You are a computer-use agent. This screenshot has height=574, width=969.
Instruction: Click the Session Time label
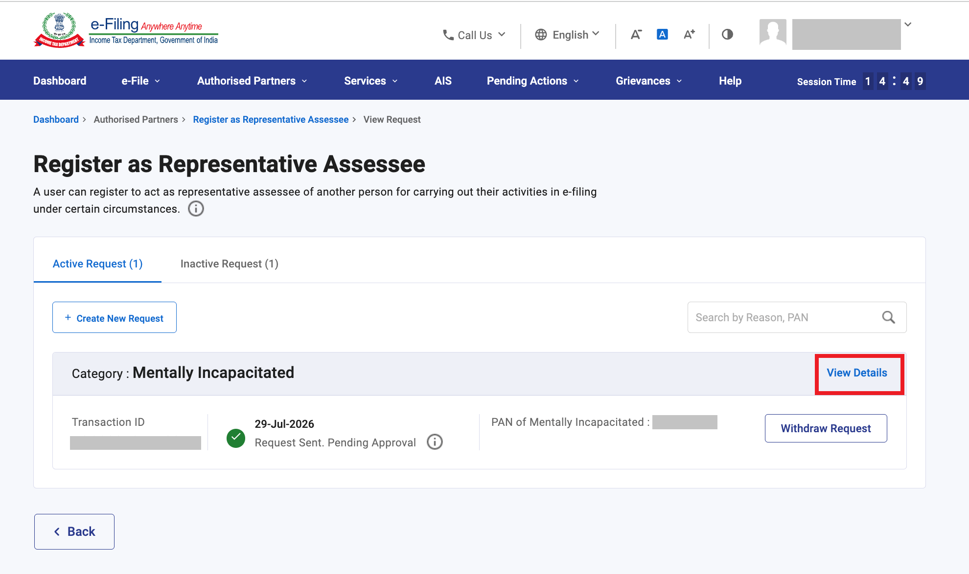click(x=827, y=82)
